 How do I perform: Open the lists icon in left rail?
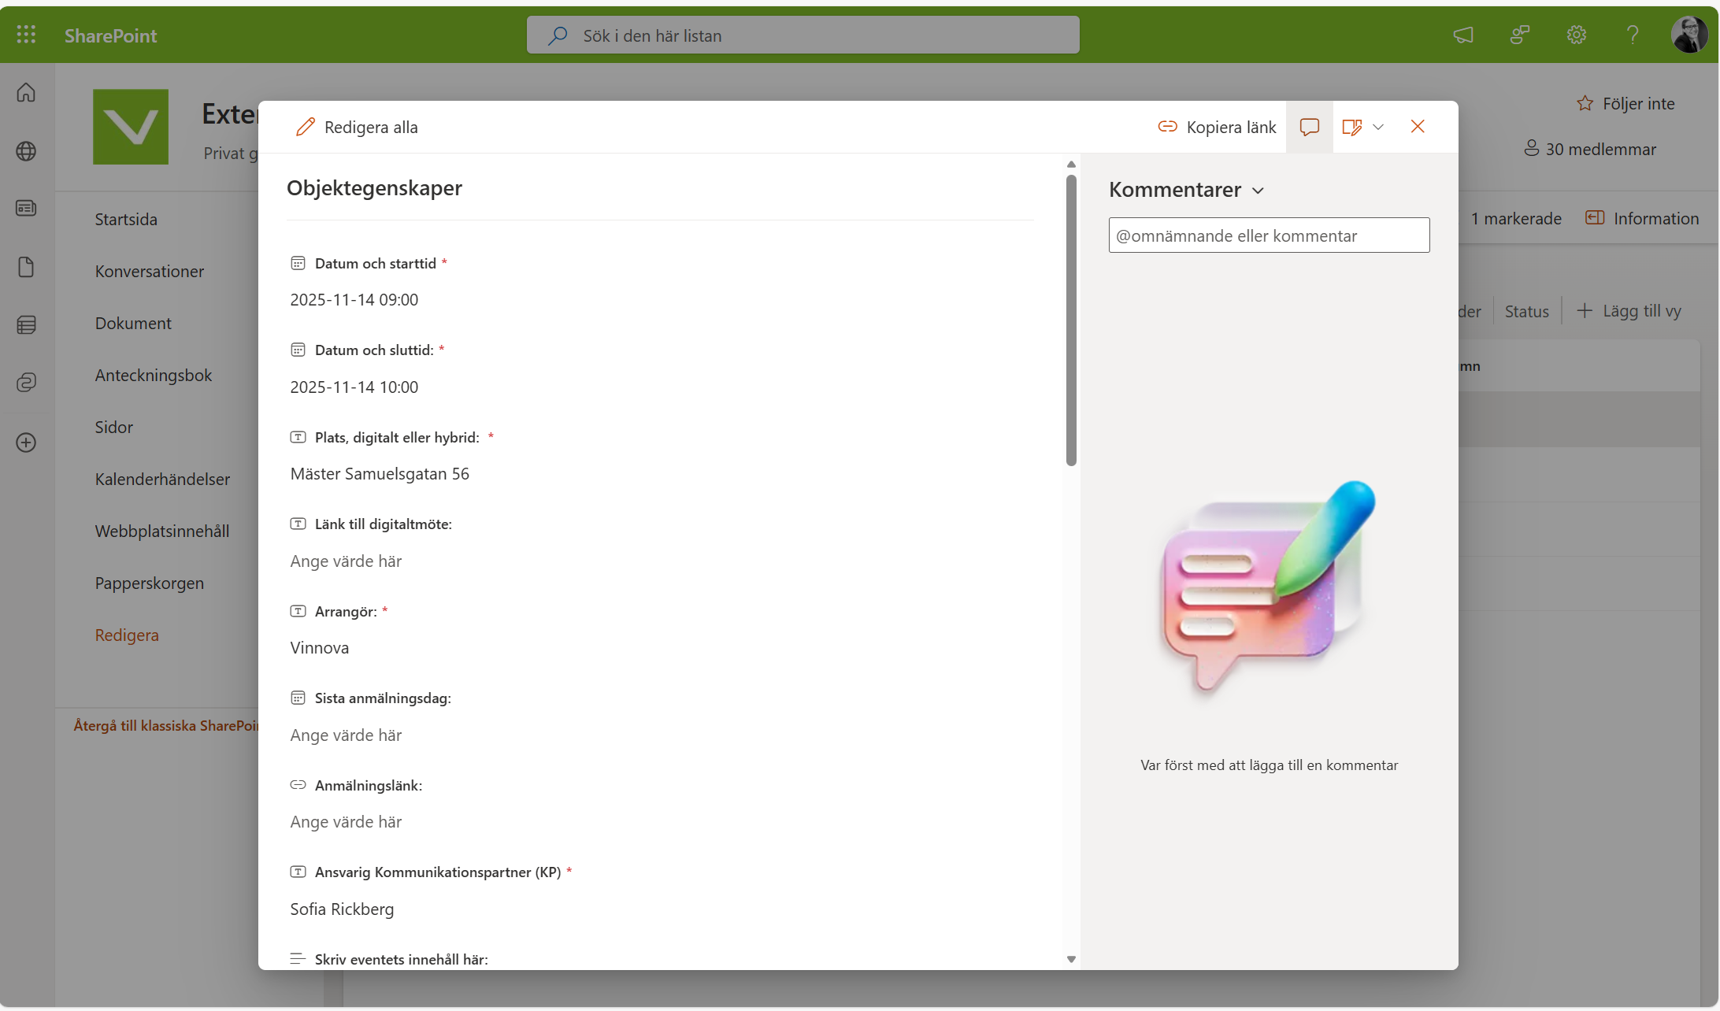(x=26, y=324)
